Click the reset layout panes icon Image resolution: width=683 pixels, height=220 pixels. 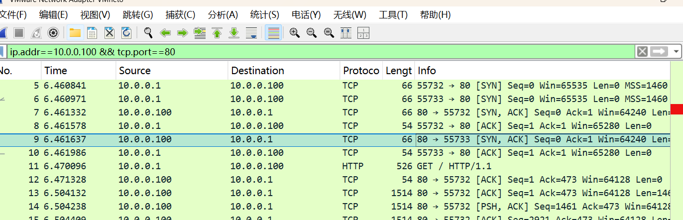(363, 33)
